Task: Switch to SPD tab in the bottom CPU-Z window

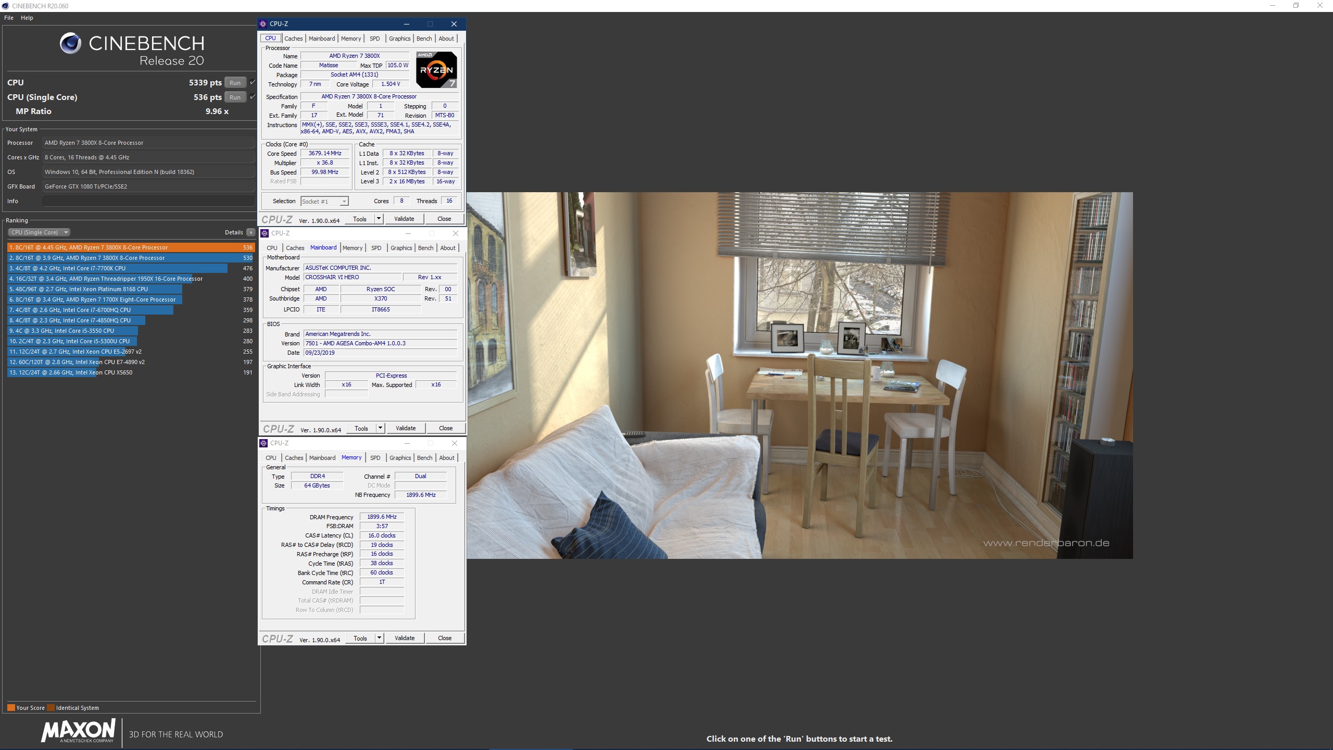Action: click(x=375, y=458)
